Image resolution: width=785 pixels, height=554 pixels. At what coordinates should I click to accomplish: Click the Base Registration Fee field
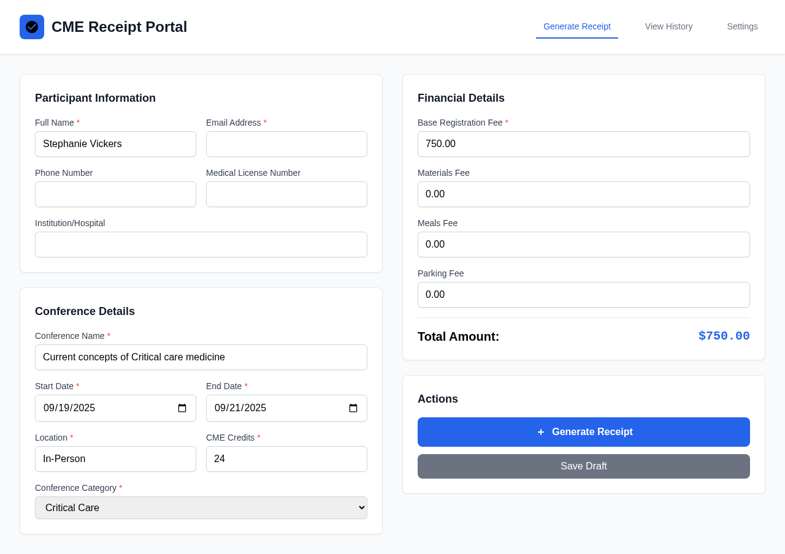[x=583, y=144]
